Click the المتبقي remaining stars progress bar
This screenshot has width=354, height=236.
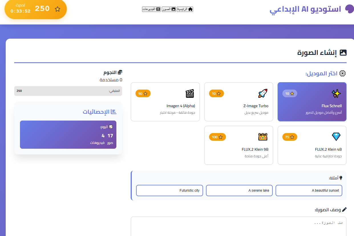point(68,91)
